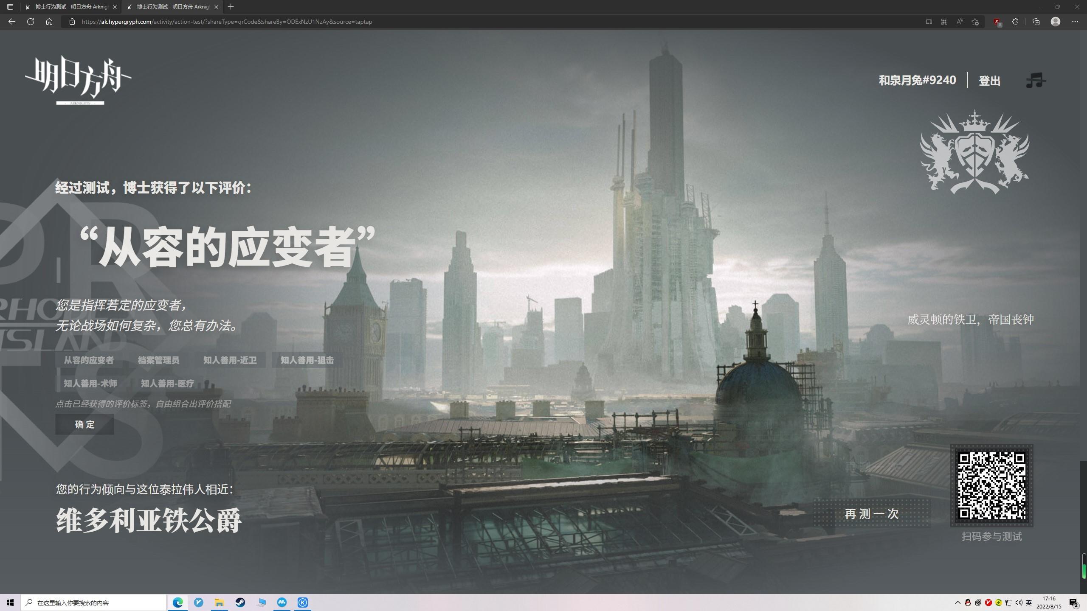Viewport: 1087px width, 611px height.
Task: Open Settings and more ellipsis menu
Action: pyautogui.click(x=1075, y=22)
